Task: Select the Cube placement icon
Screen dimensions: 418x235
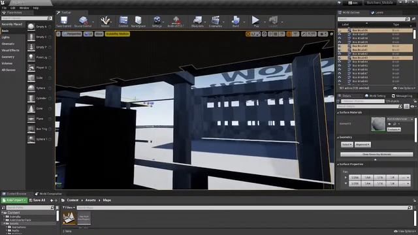Action: (31, 78)
